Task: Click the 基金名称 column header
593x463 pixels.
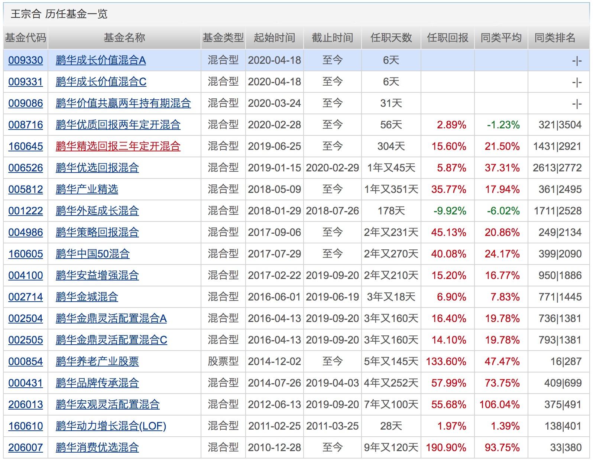Action: pyautogui.click(x=124, y=37)
